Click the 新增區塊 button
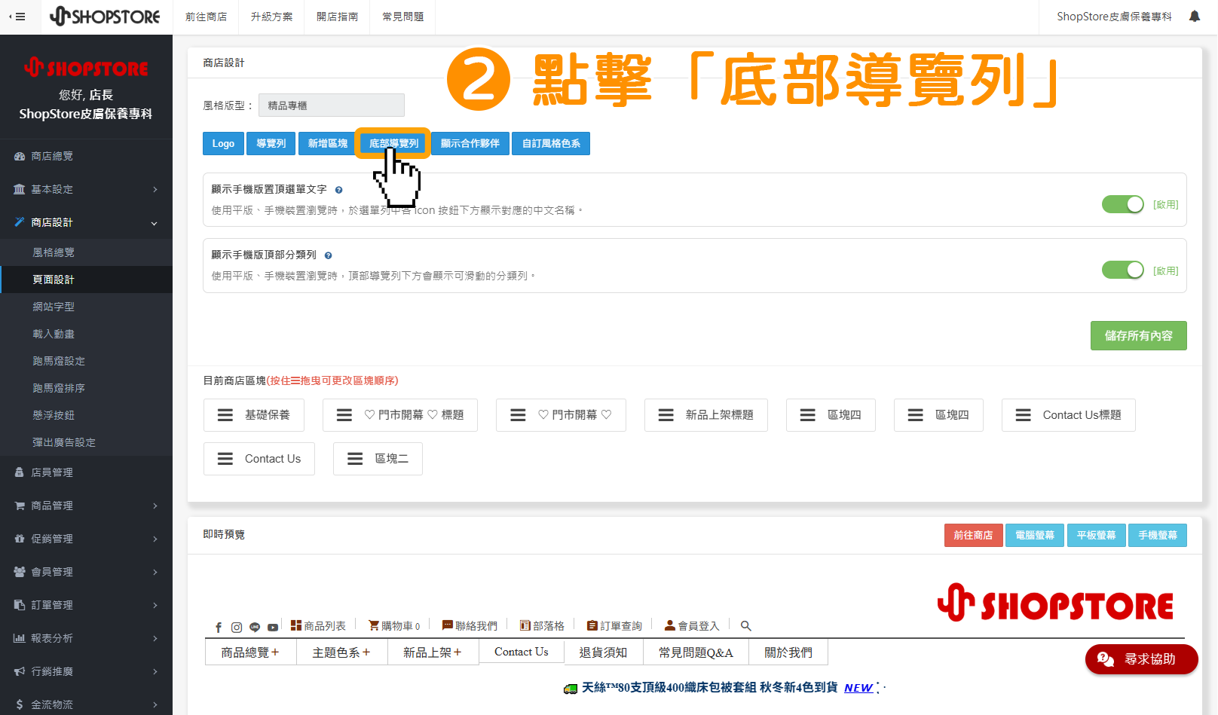Image resolution: width=1218 pixels, height=715 pixels. [x=327, y=143]
